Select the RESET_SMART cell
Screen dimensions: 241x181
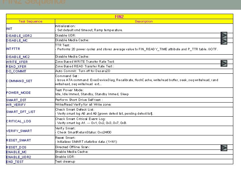tap(30, 140)
